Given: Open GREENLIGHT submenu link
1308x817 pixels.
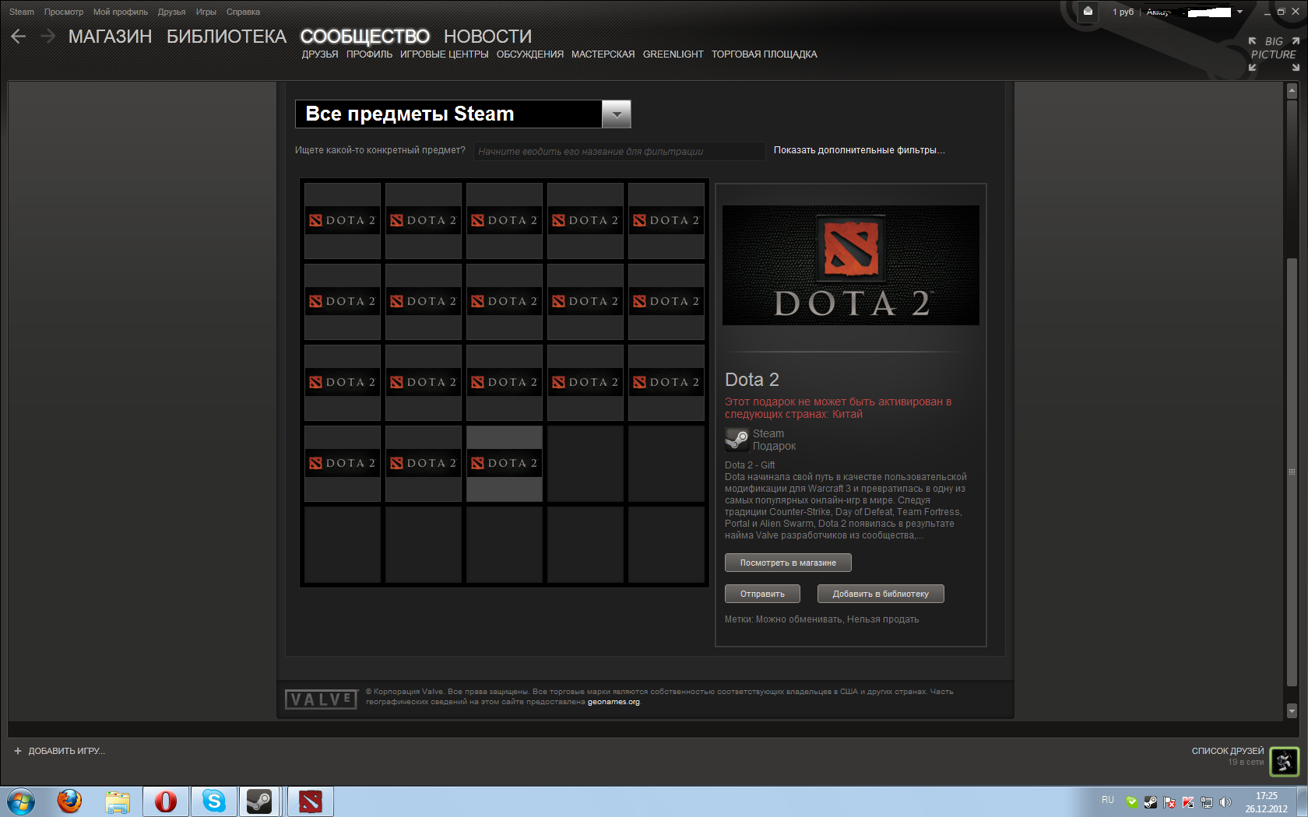Looking at the screenshot, I should click(x=673, y=54).
